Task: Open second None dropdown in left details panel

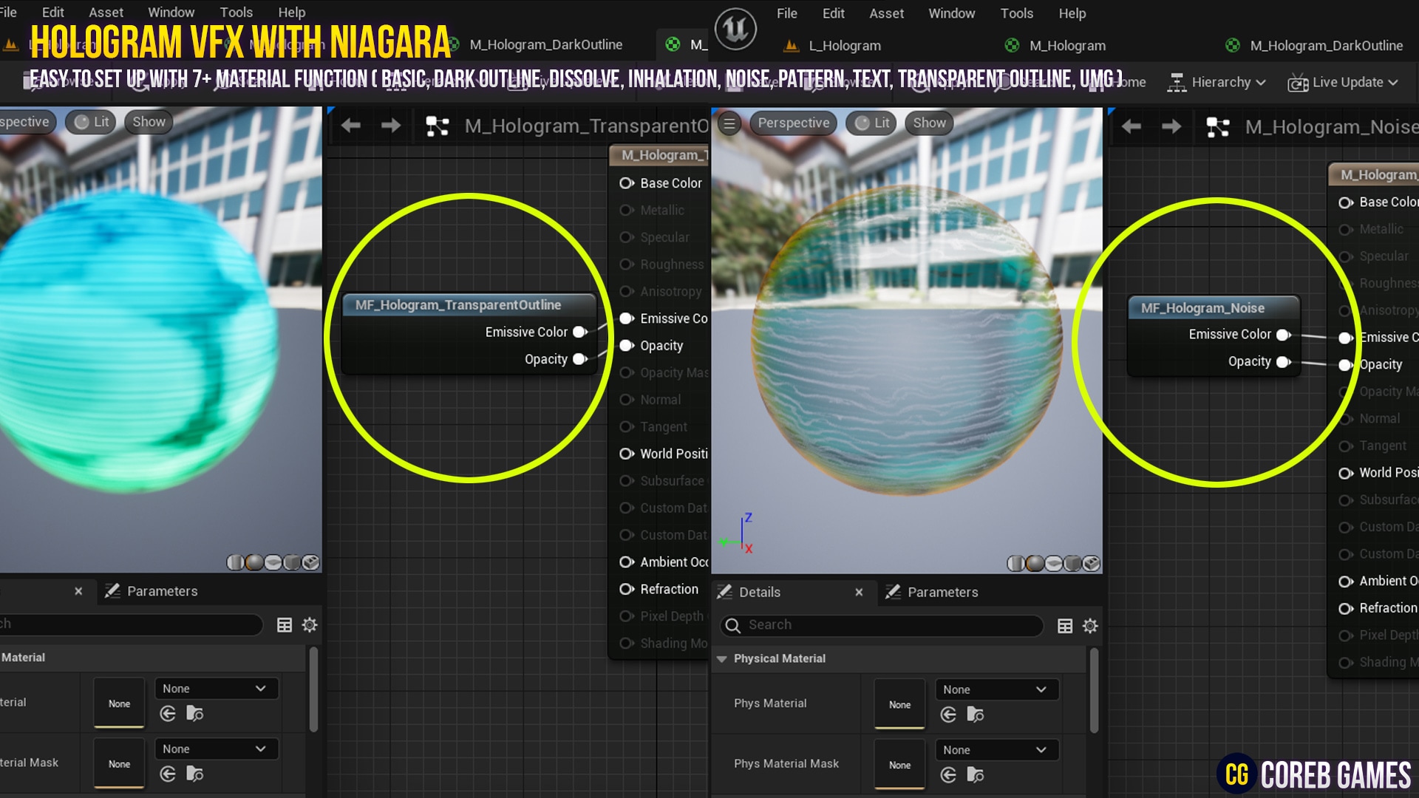Action: [x=216, y=749]
